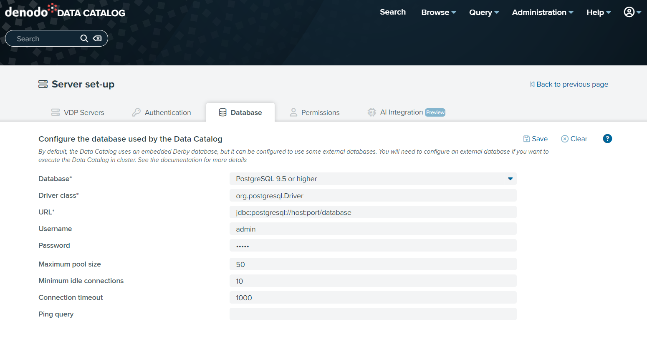Open the Help menu

(598, 12)
